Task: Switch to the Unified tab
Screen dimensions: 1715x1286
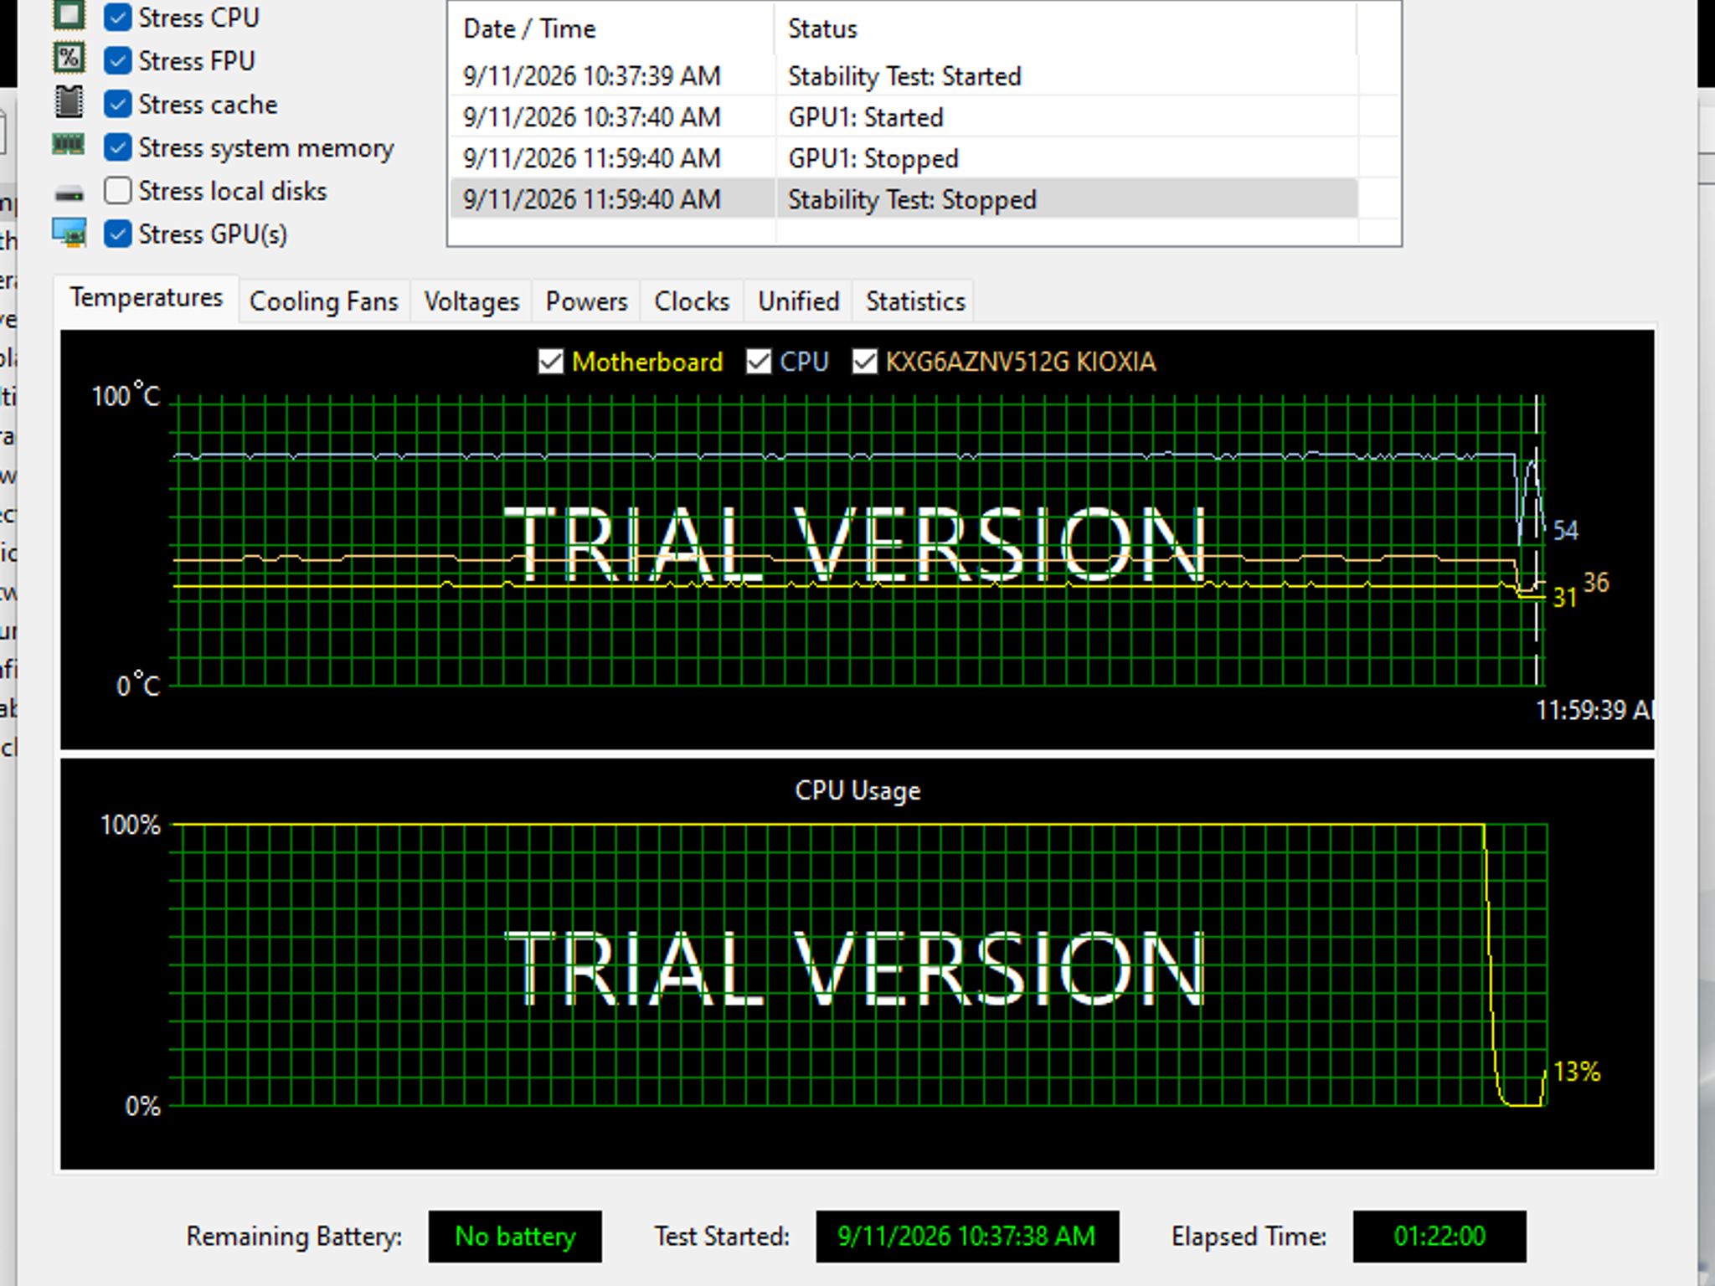Action: (799, 301)
